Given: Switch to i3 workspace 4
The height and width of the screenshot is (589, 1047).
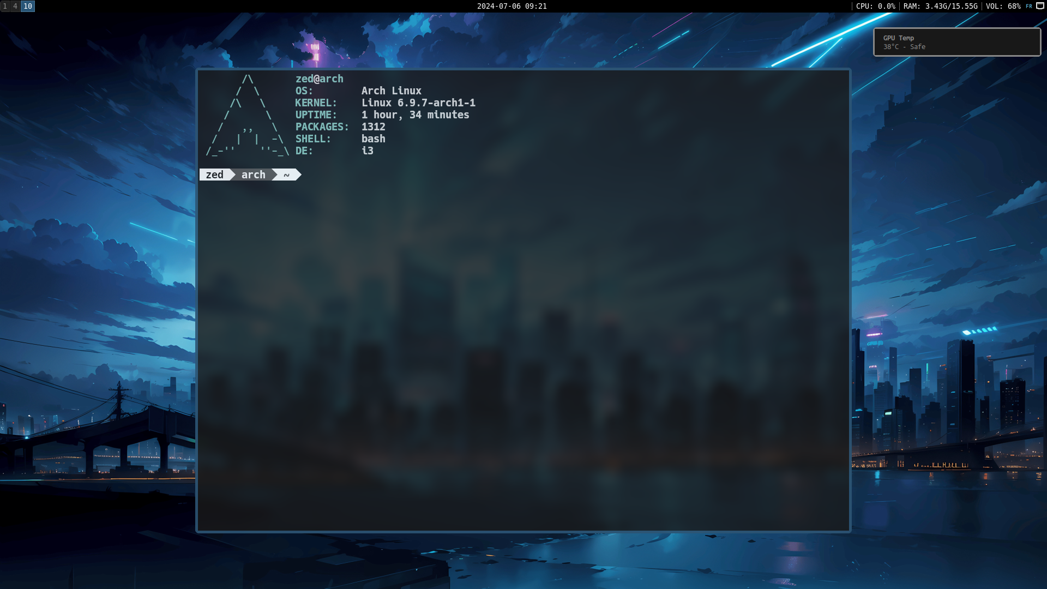Looking at the screenshot, I should (15, 6).
